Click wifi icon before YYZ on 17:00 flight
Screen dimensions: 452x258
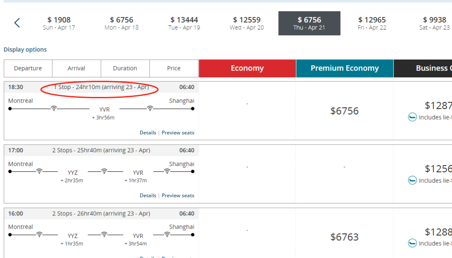tap(39, 171)
